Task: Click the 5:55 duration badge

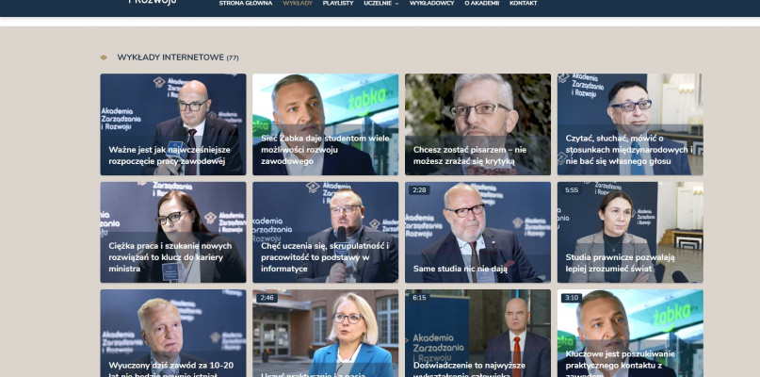Action: 572,190
